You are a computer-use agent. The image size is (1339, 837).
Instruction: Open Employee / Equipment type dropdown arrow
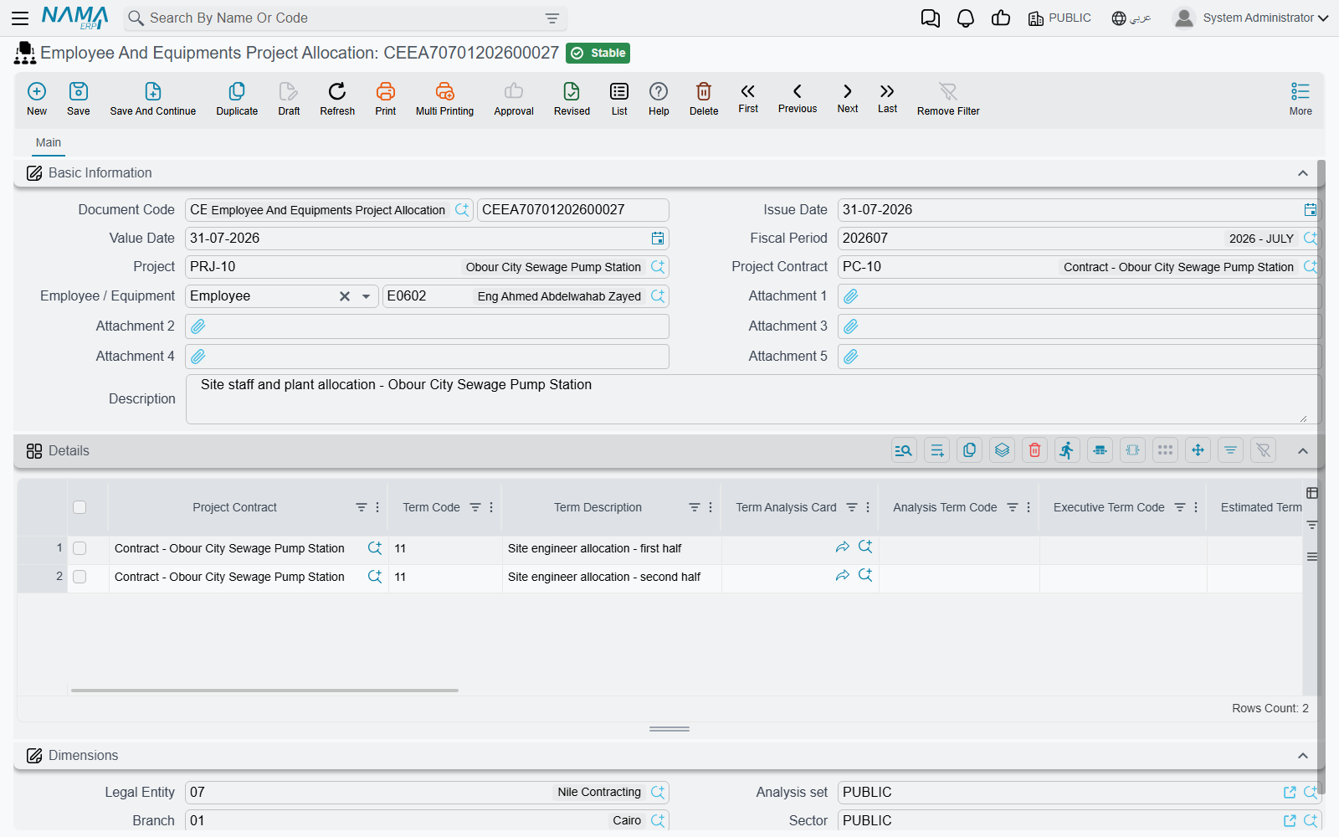coord(366,296)
